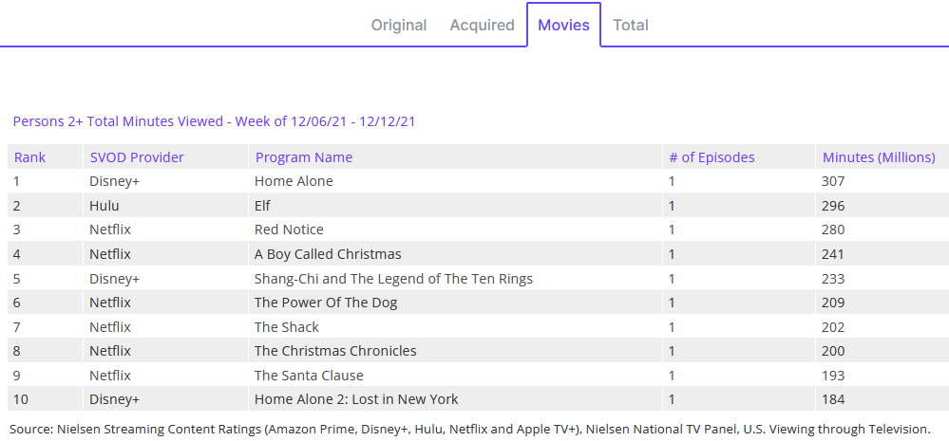
Task: Switch to the Original tab
Action: tap(399, 26)
